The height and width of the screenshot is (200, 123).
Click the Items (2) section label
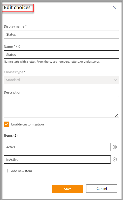(11, 136)
